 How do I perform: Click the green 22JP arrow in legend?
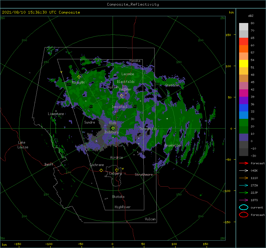(x=244, y=193)
